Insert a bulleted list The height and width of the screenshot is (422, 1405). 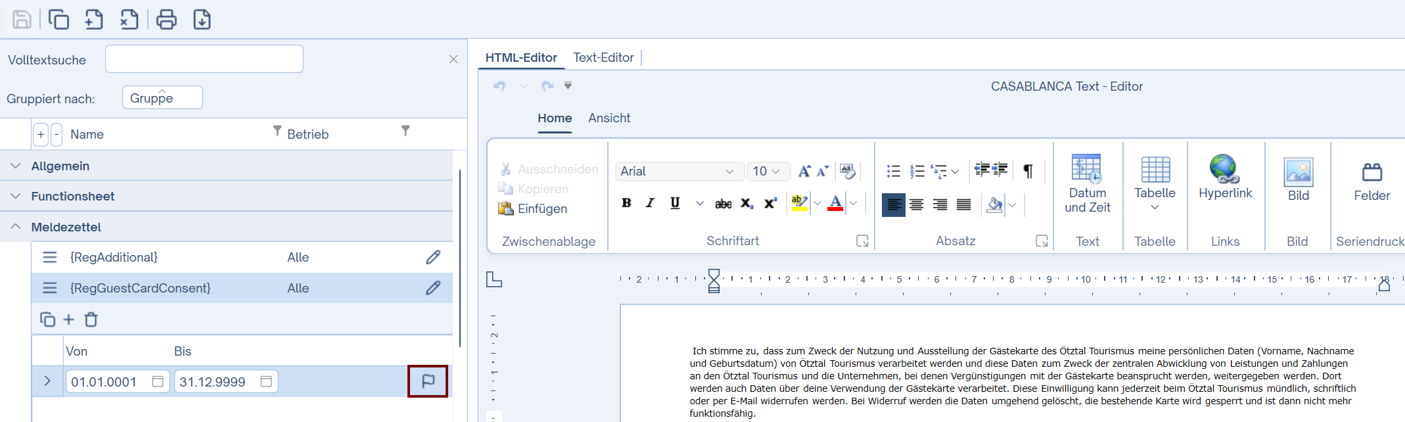coord(894,172)
